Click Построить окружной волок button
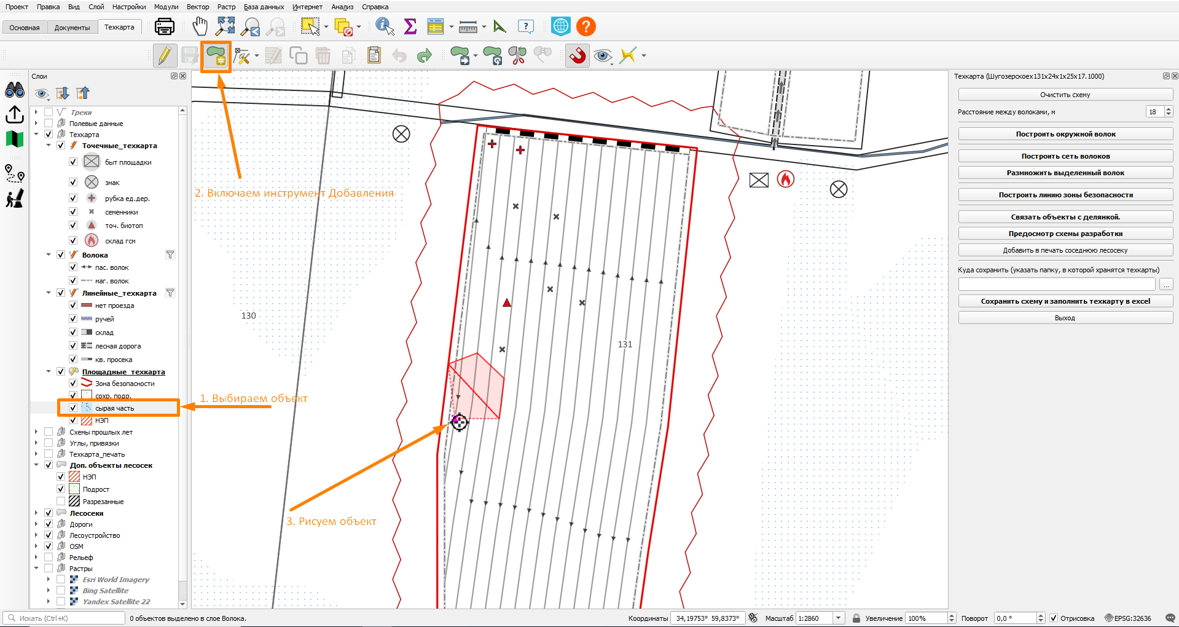 click(1065, 134)
